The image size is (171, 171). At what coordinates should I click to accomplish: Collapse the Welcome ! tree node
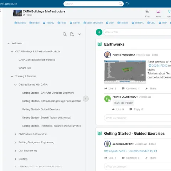pos(9,43)
